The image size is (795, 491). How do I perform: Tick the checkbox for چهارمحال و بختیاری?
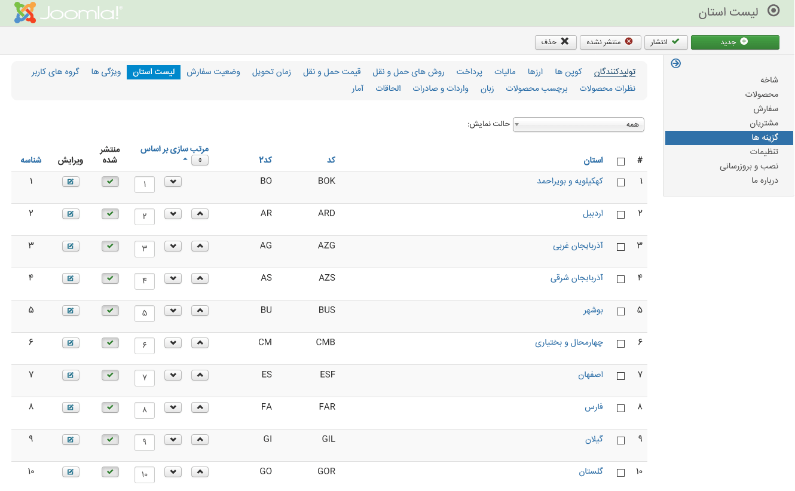click(x=620, y=343)
